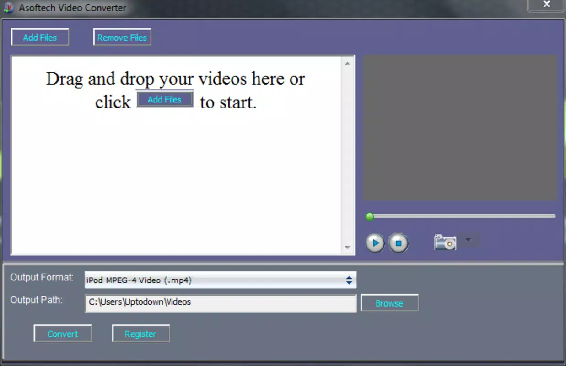Click the Asoftech app icon in the title bar
Viewport: 566px width, 366px height.
click(x=8, y=8)
